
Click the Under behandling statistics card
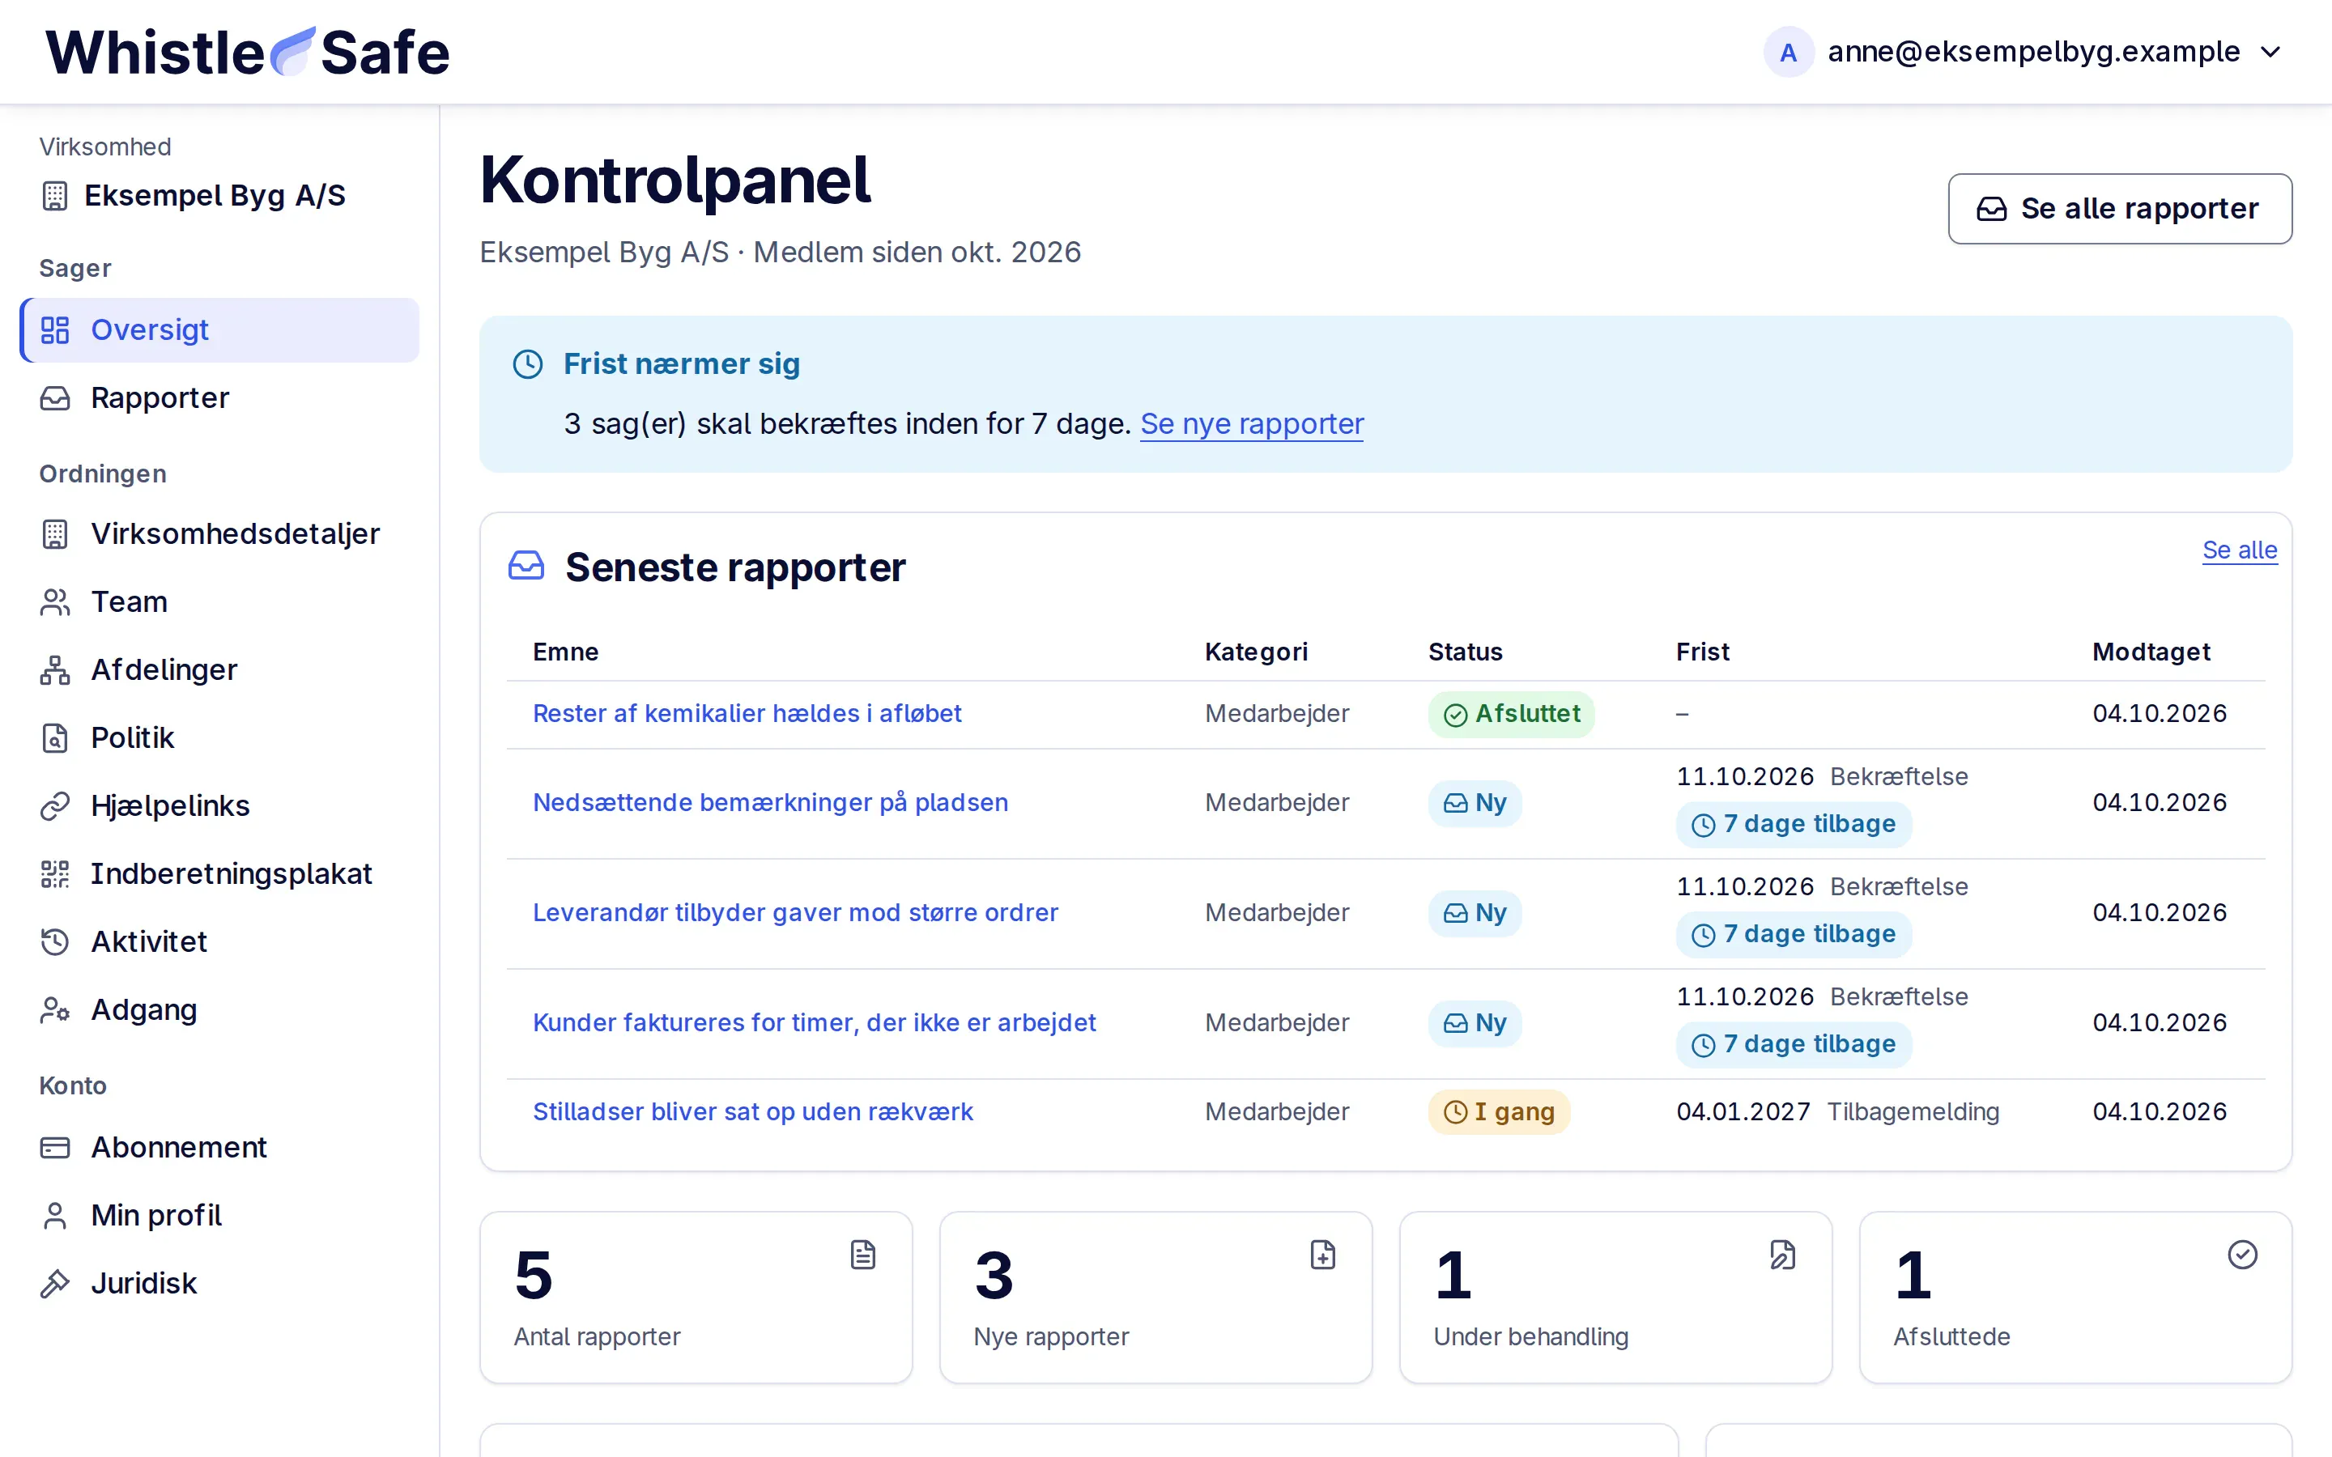tap(1615, 1297)
